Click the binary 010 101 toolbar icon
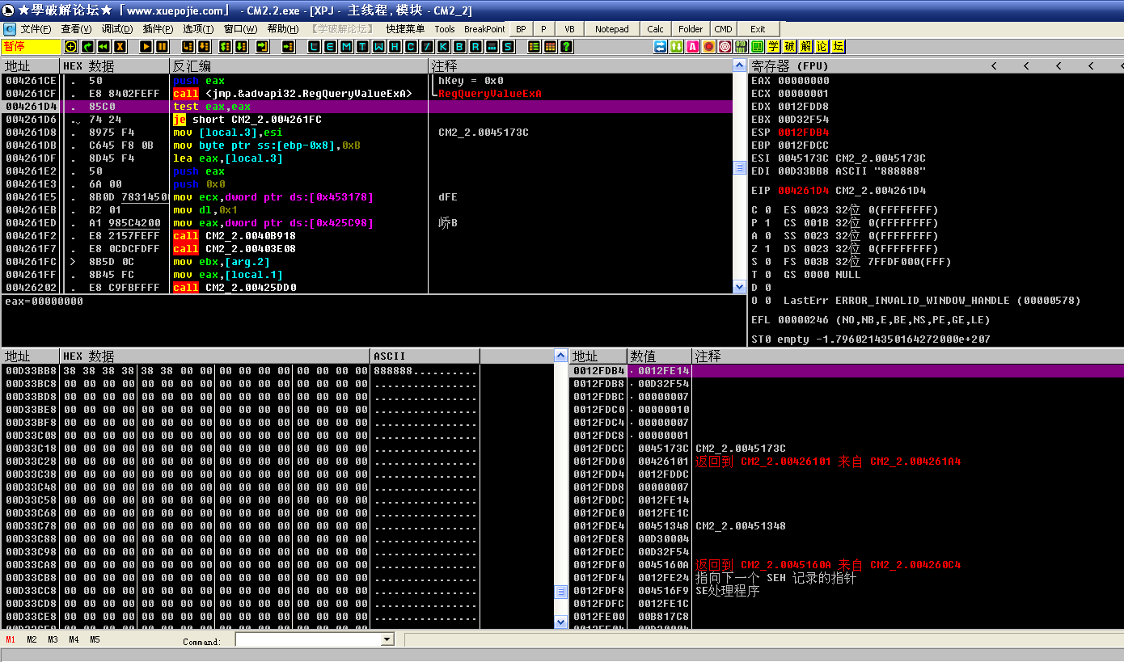This screenshot has width=1124, height=662. 741,47
